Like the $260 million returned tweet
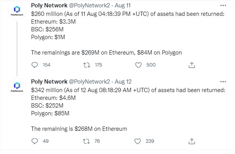Screen dimensions: 235x154 tap(138, 65)
